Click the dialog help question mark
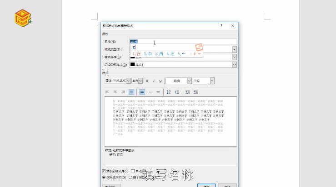Screen dimensions: 336x187 coord(221,26)
